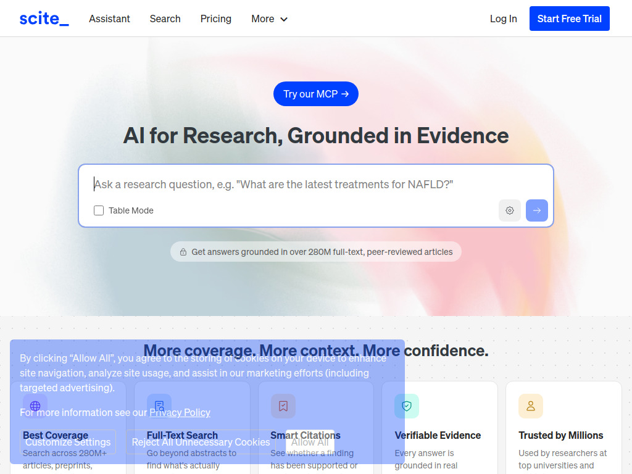Open the Privacy Policy link
Viewport: 632px width, 474px height.
[180, 412]
